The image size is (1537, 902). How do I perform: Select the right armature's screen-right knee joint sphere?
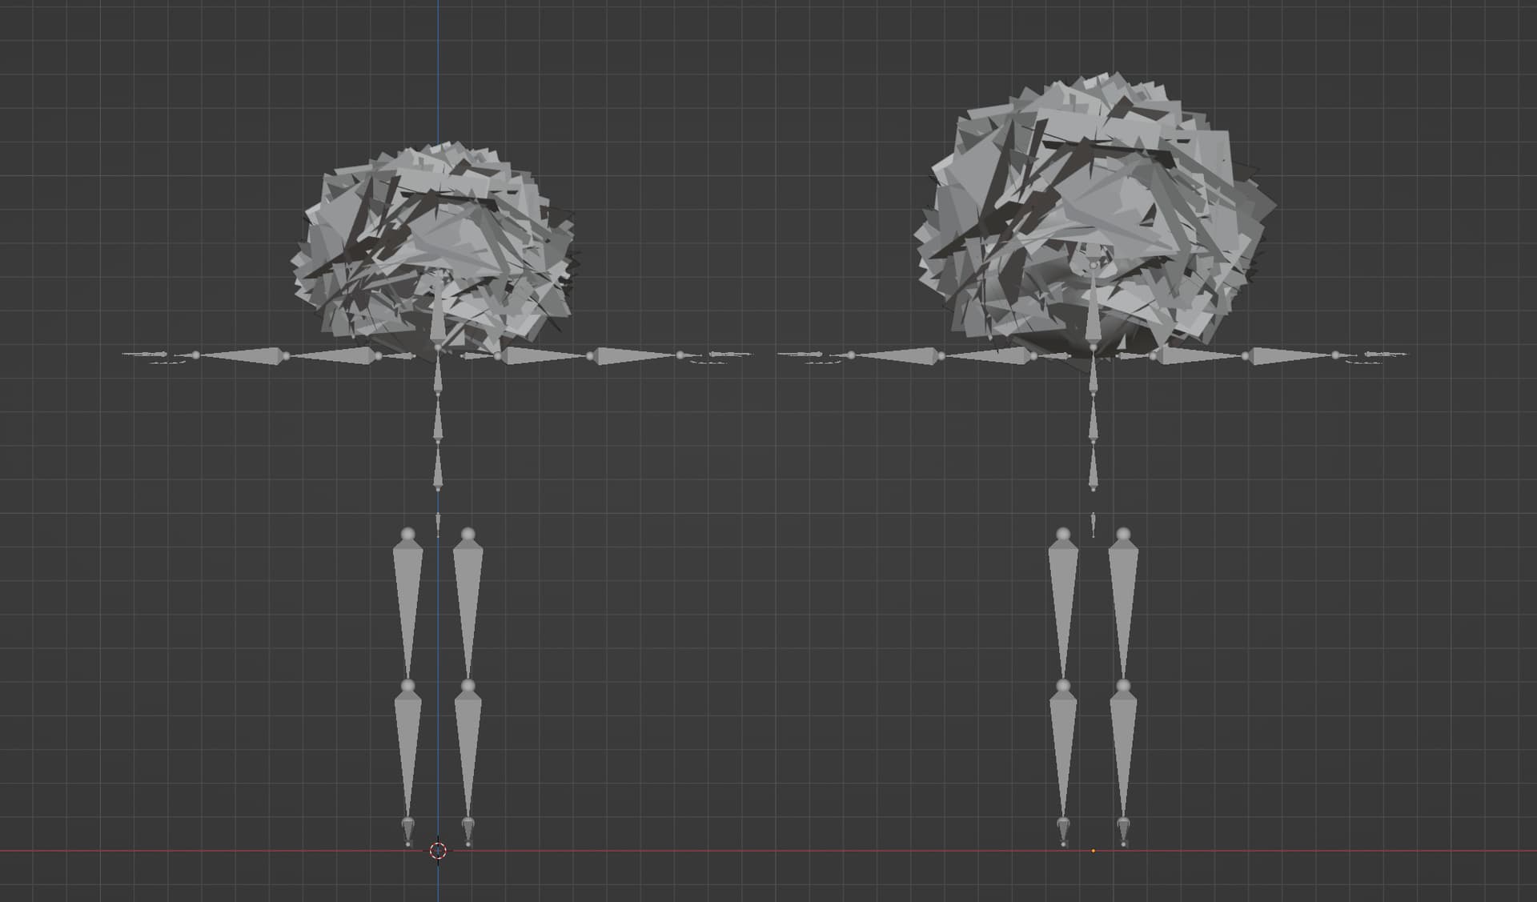tap(1123, 686)
